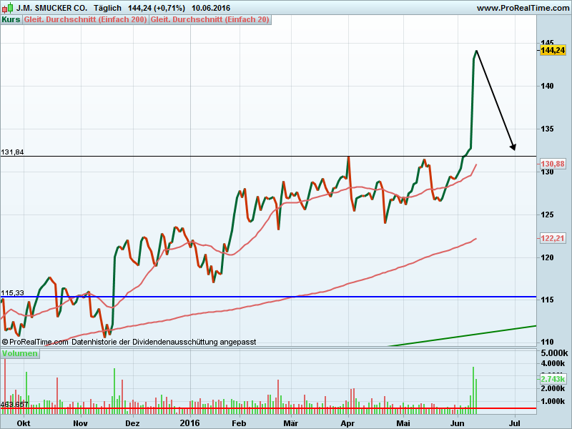Screen dimensions: 572x429
Task: Click the 110 price axis label
Action: pos(547,342)
